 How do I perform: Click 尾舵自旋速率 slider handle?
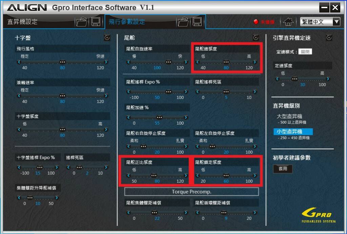[169, 62]
